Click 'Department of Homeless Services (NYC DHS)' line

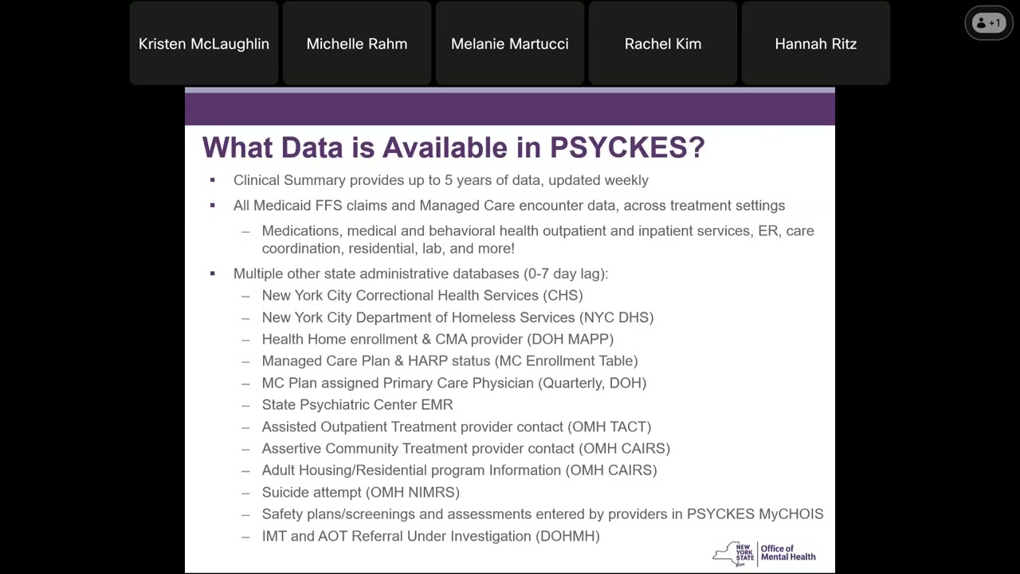[x=457, y=317]
